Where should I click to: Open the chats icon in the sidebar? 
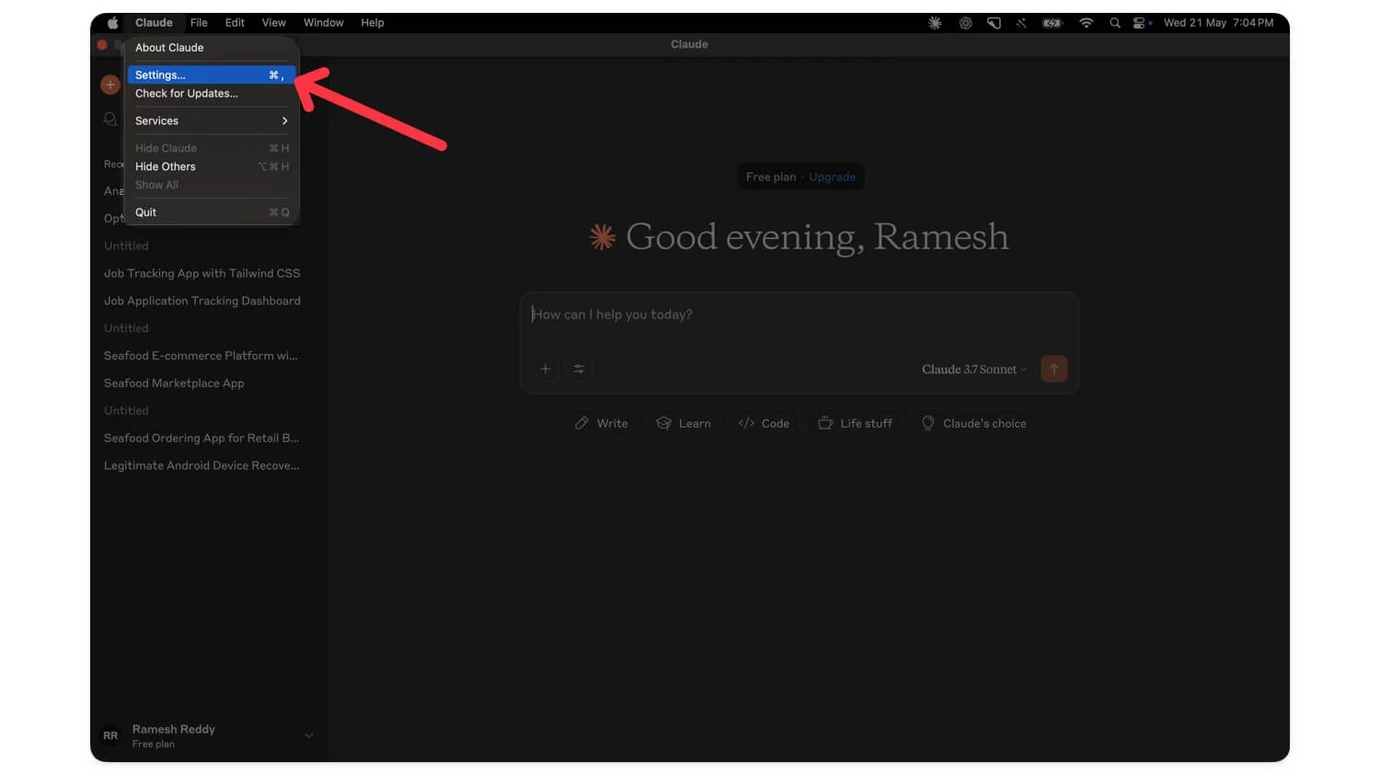110,120
